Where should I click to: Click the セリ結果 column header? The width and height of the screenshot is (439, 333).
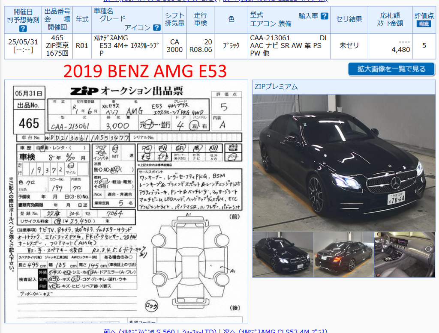coord(349,20)
